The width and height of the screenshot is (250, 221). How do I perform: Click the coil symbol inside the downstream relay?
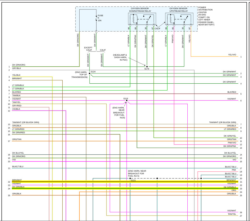coord(135,19)
